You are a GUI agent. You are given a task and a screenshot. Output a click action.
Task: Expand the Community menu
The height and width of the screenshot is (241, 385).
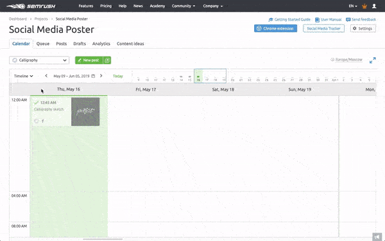click(184, 6)
